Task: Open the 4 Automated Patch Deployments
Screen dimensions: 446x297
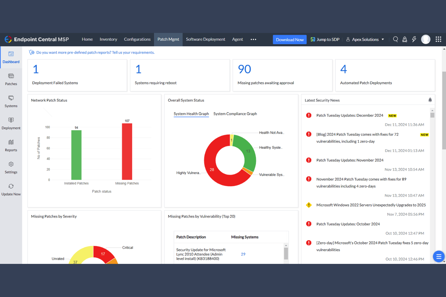Action: click(344, 69)
